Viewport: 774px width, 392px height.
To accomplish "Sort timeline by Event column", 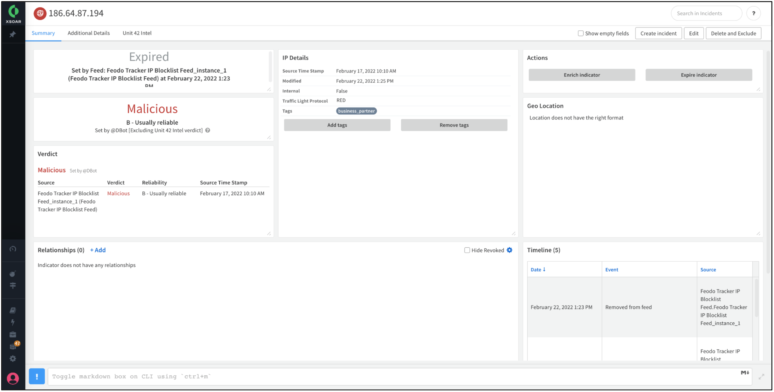I will [612, 270].
